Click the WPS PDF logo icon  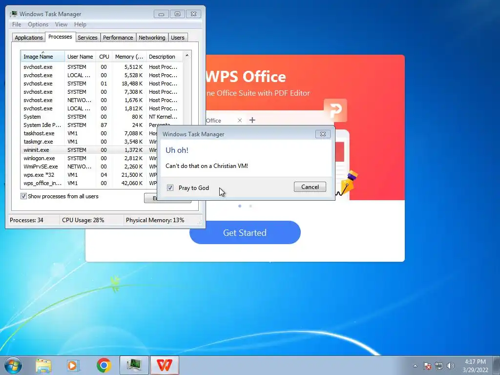click(335, 110)
